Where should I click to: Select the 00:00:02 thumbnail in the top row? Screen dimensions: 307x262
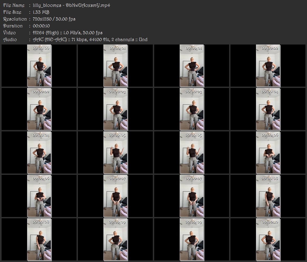click(x=268, y=66)
